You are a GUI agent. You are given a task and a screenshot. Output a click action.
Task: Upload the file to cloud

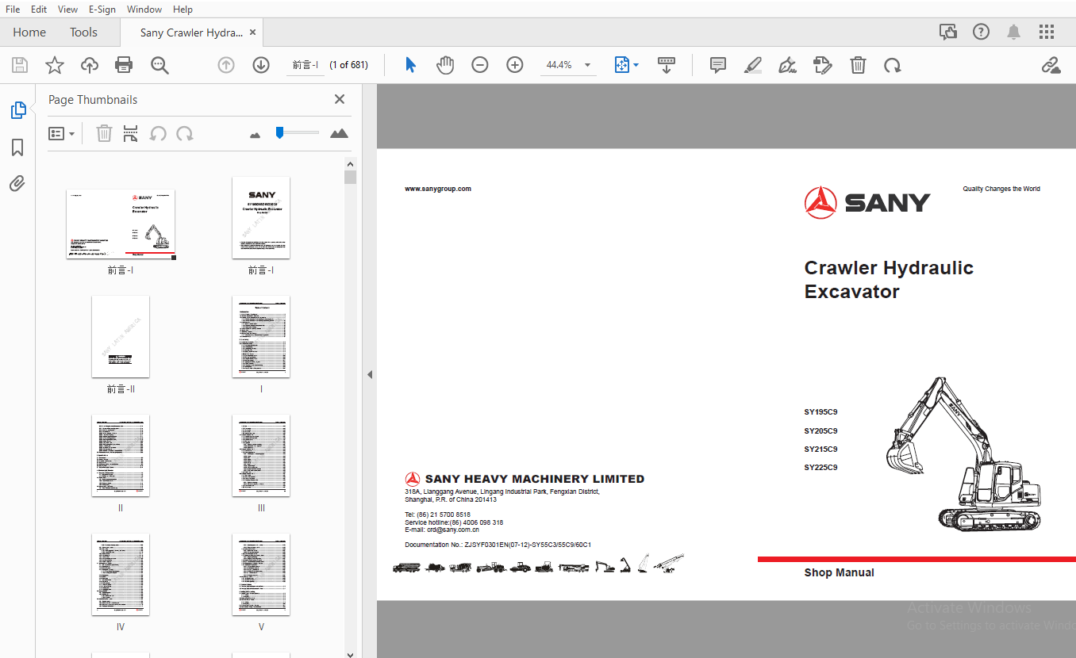click(x=90, y=65)
